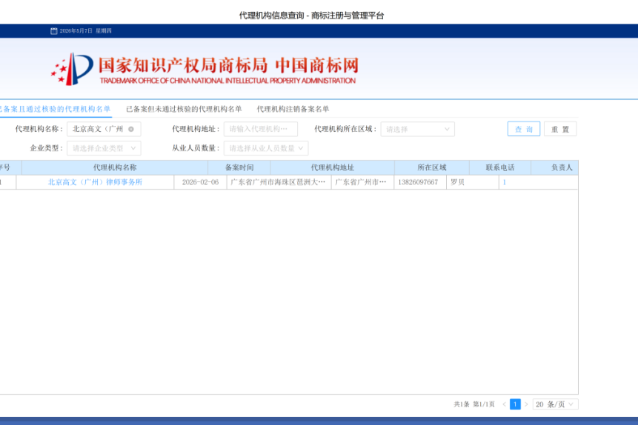Viewport: 638px width, 425px height.
Task: Click the 国家知识产权局商标局 中国商标网 banner title
Action: (x=228, y=65)
